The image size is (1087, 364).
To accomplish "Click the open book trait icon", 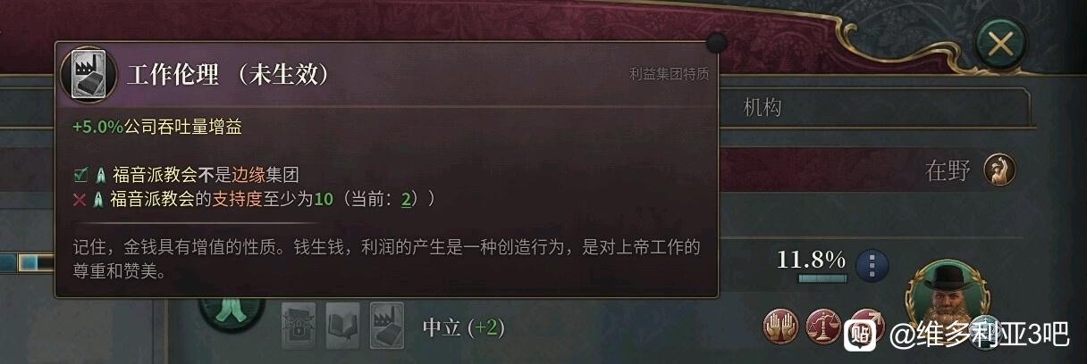I will tap(343, 324).
